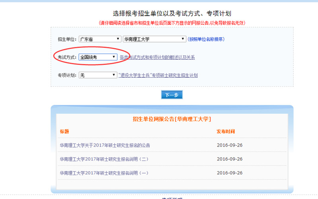318x199 pixels.
Task: Click the 下一步 button
Action: [x=172, y=95]
